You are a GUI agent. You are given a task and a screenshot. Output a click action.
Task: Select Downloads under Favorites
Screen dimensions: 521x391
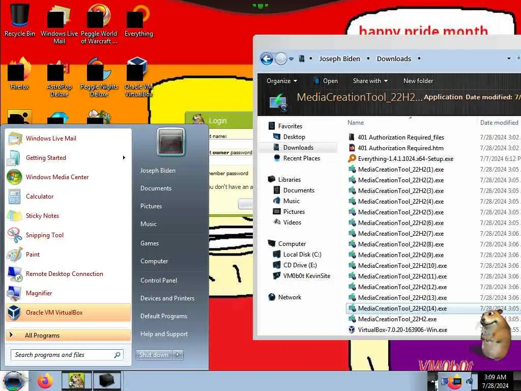tap(298, 148)
